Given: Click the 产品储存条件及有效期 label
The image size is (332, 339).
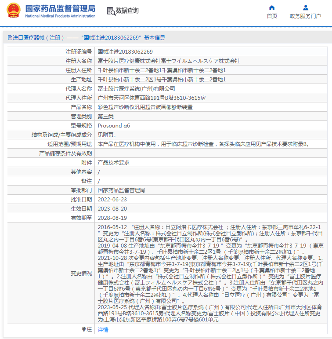Looking at the screenshot, I should point(65,153).
